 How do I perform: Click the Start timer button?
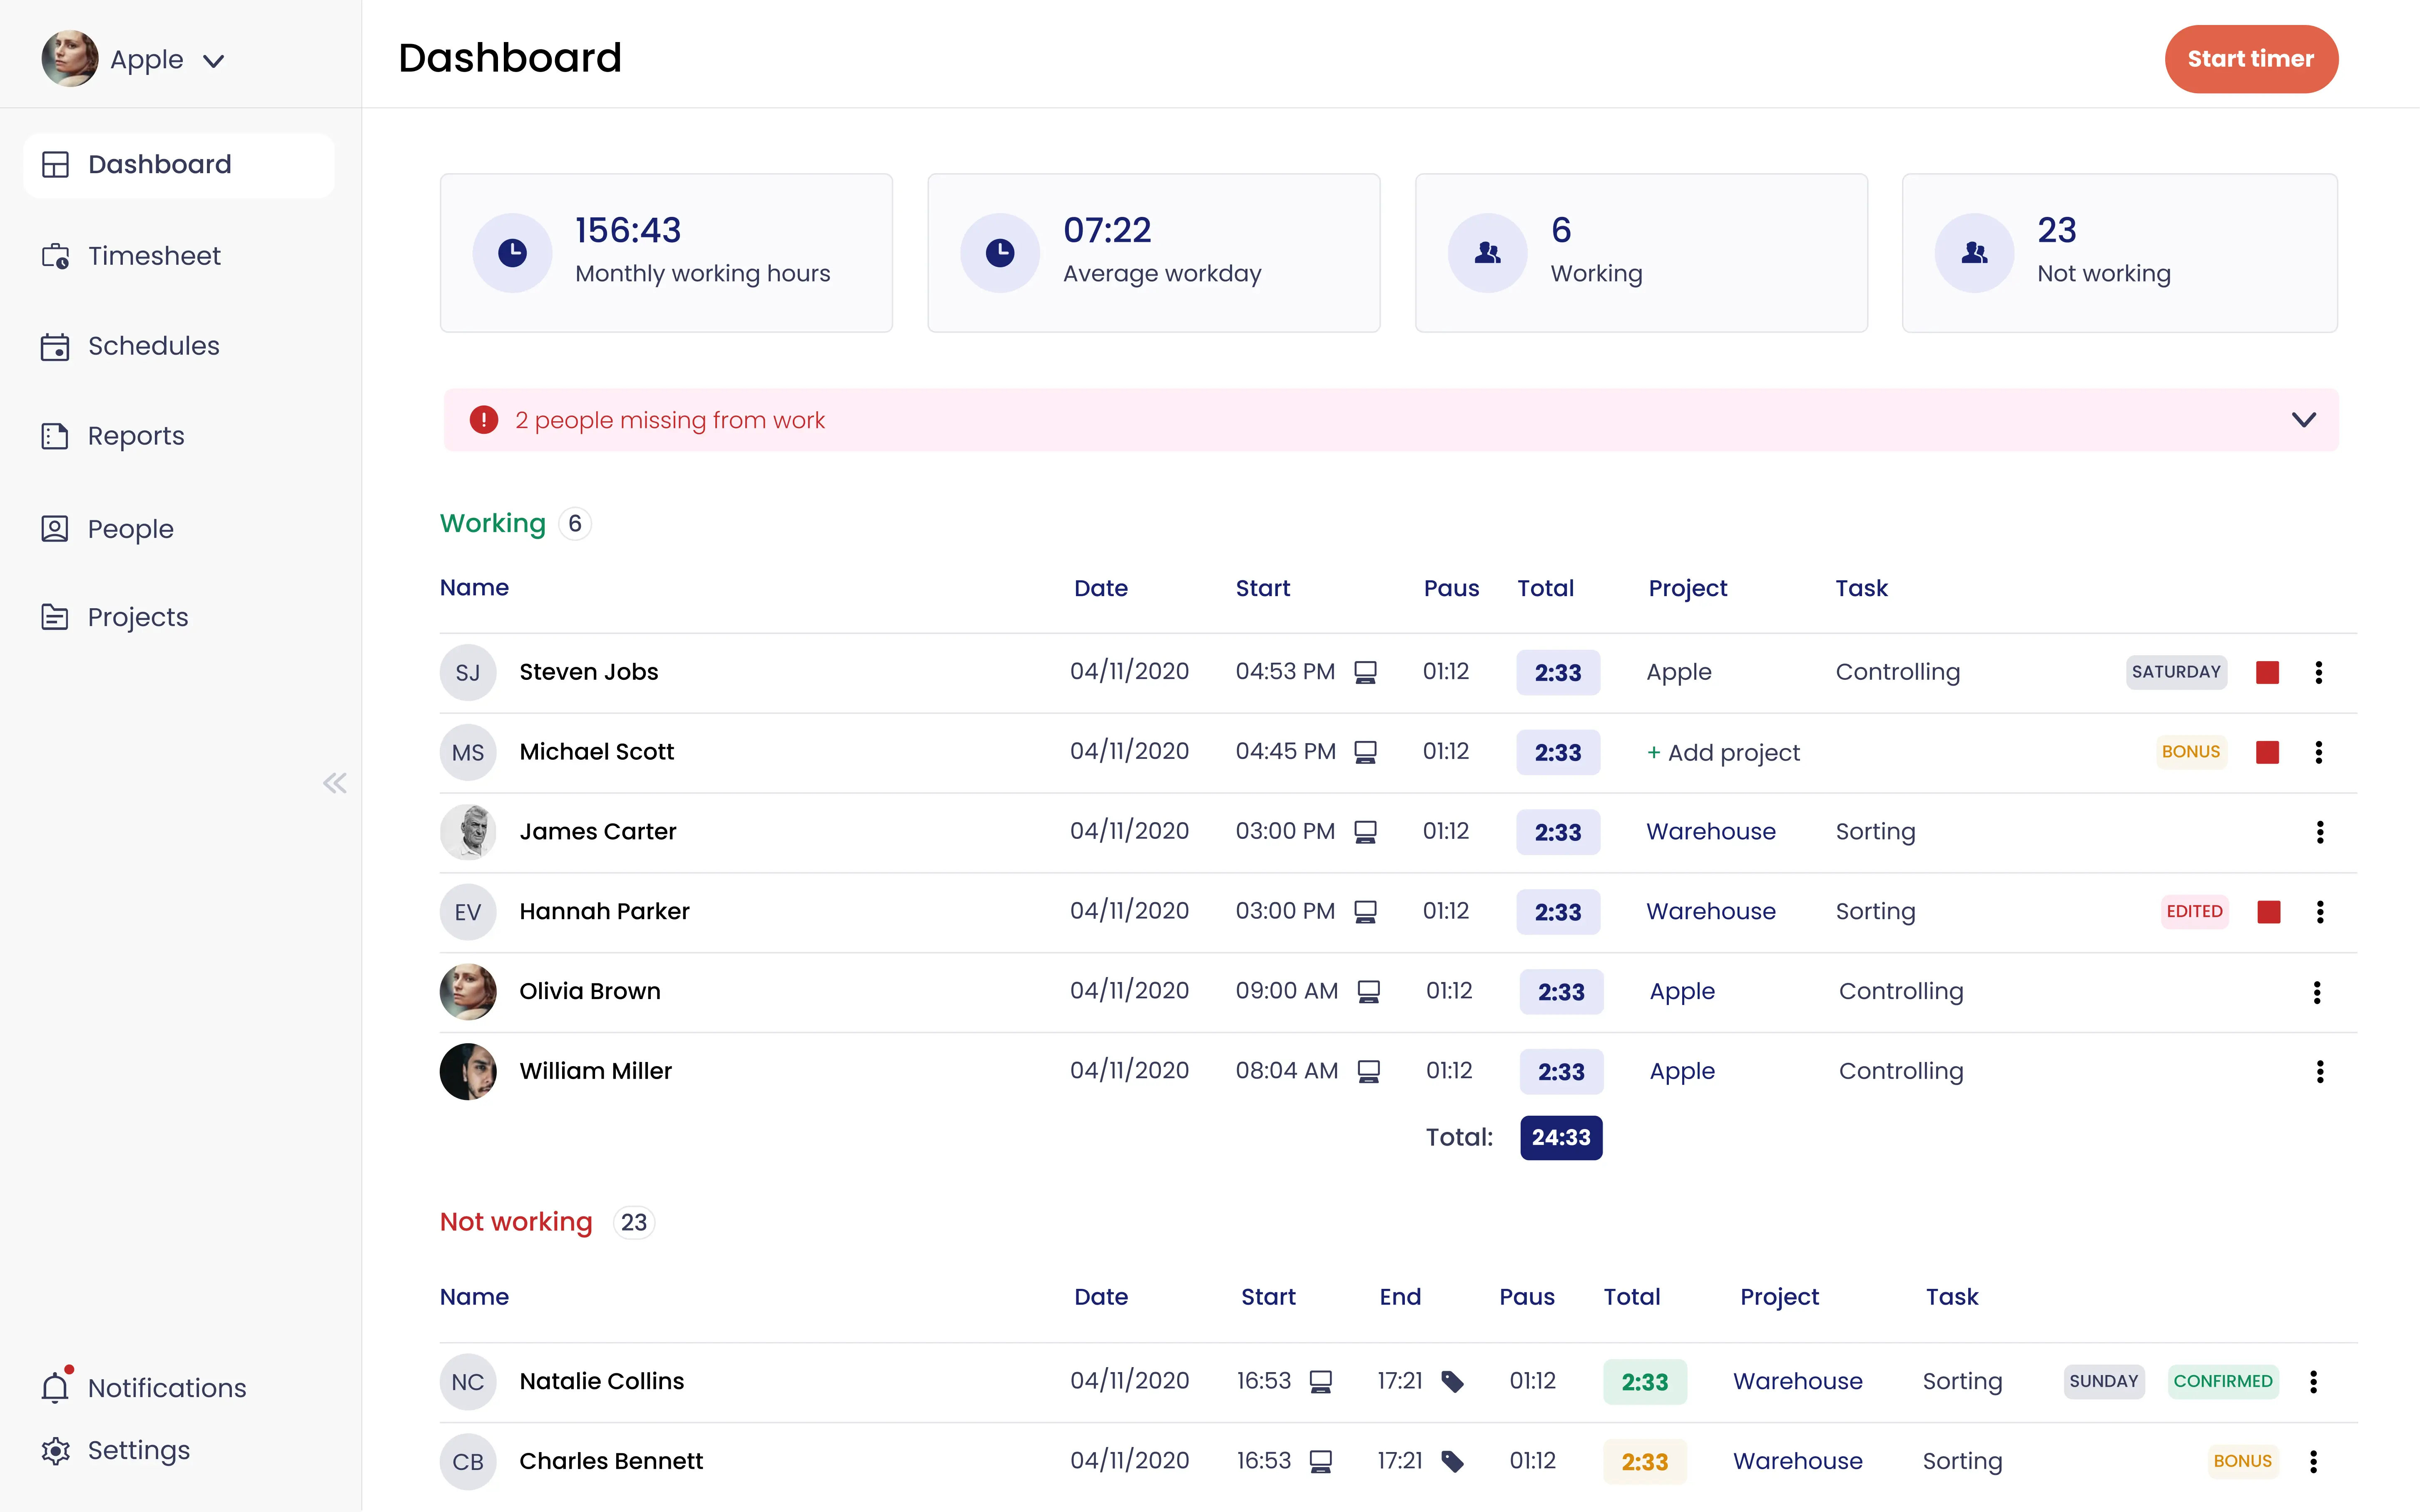point(2251,59)
